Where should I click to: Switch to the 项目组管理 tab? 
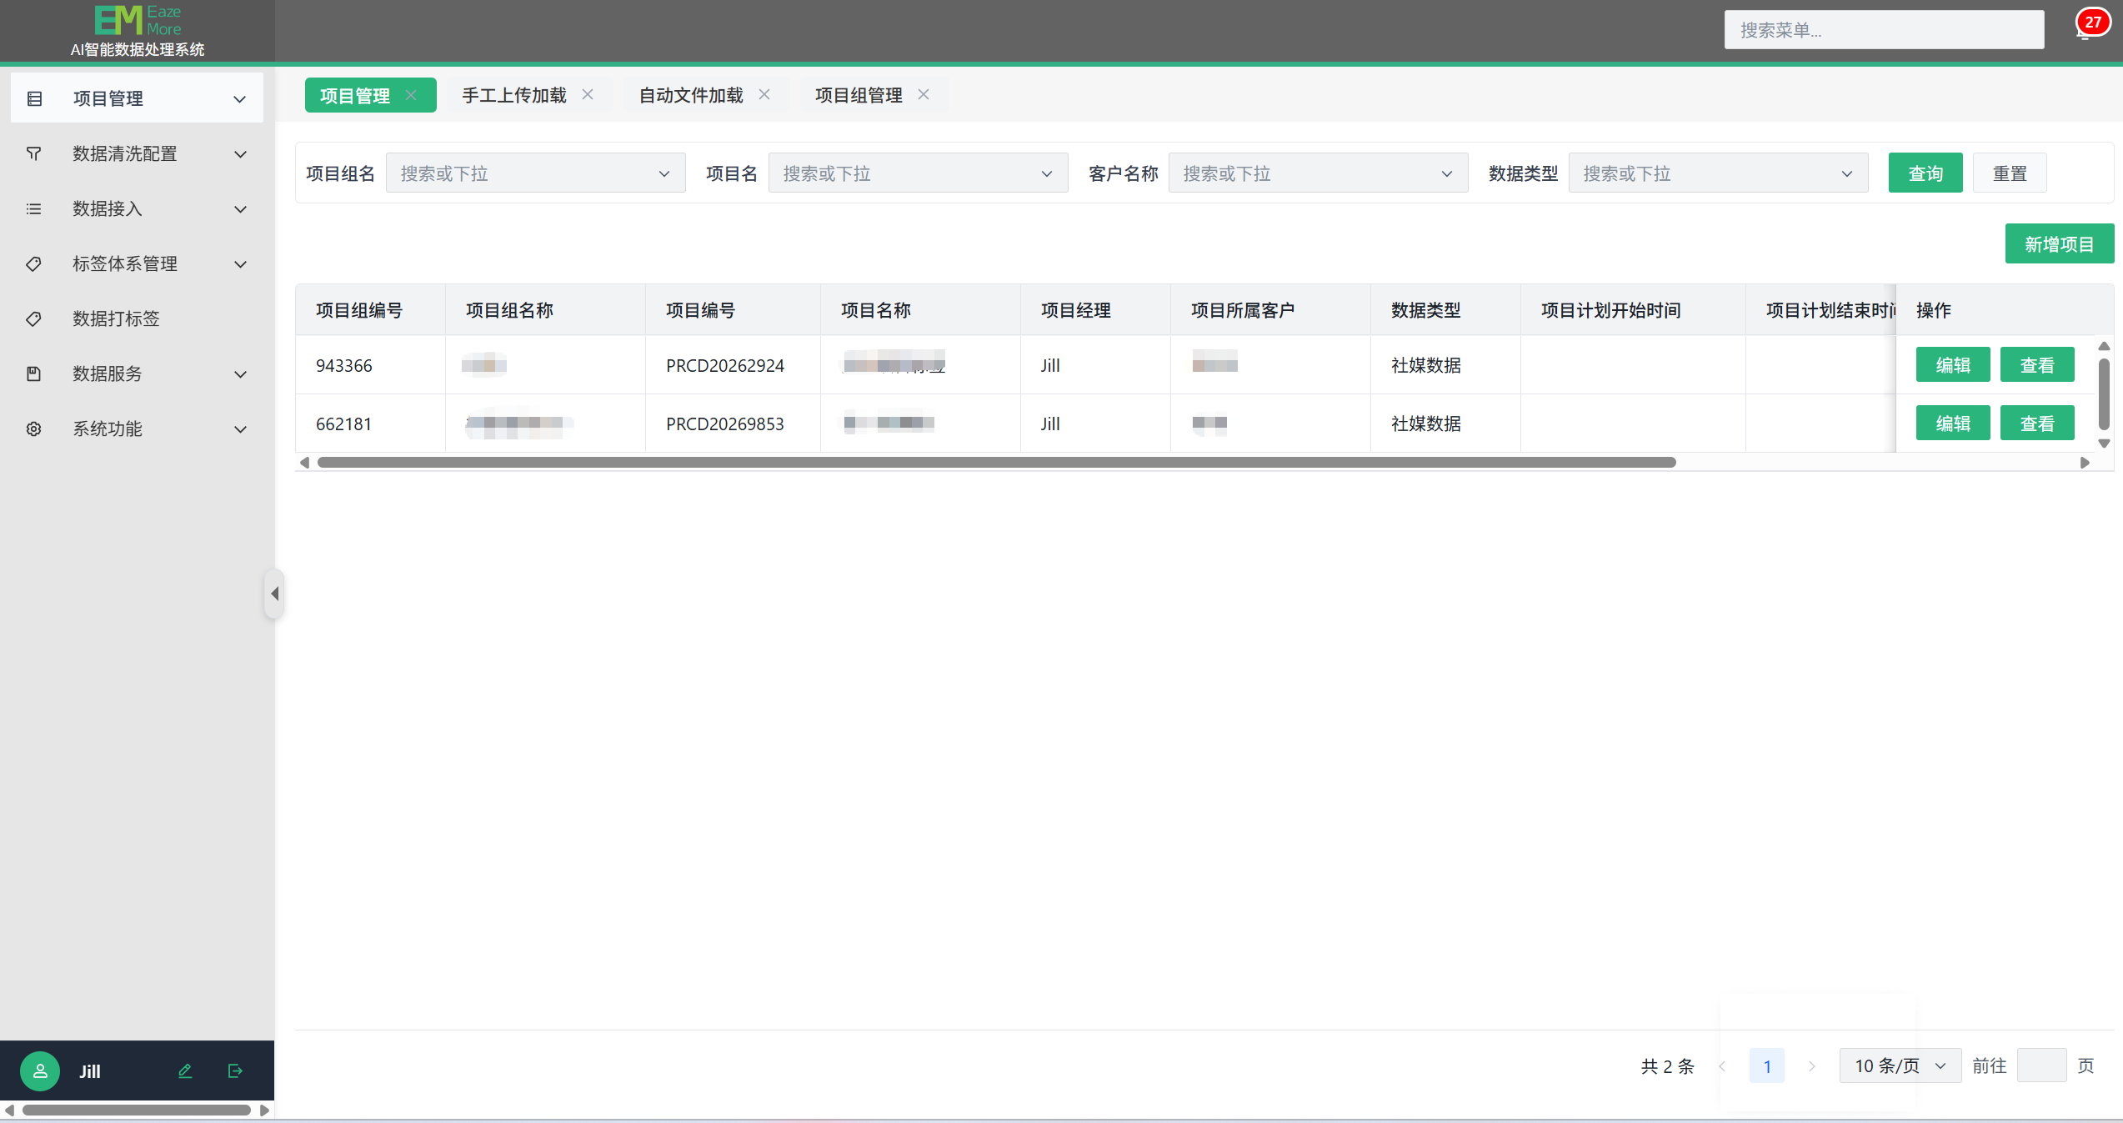tap(859, 96)
